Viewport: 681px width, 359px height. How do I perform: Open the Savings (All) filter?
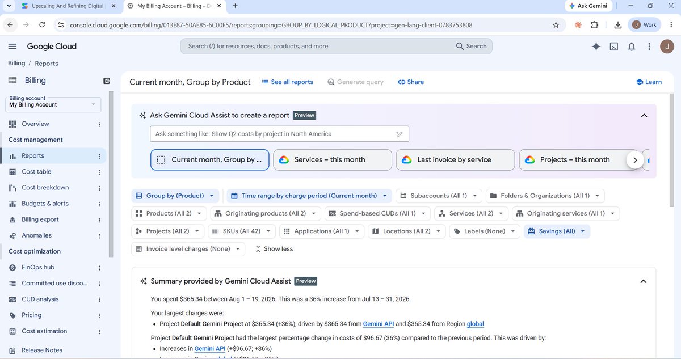557,231
